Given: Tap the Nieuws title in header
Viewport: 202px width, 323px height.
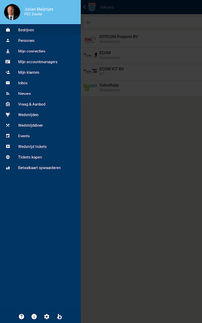Looking at the screenshot, I should [x=107, y=7].
